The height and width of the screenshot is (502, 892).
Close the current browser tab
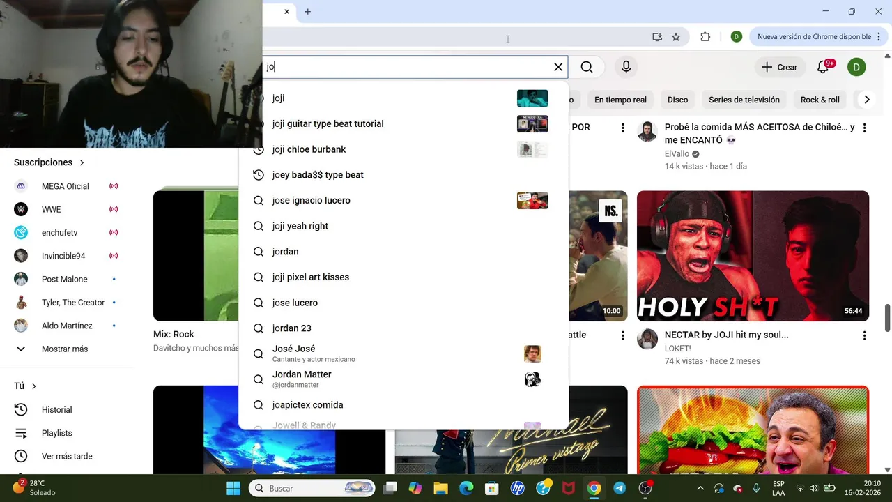click(x=286, y=11)
